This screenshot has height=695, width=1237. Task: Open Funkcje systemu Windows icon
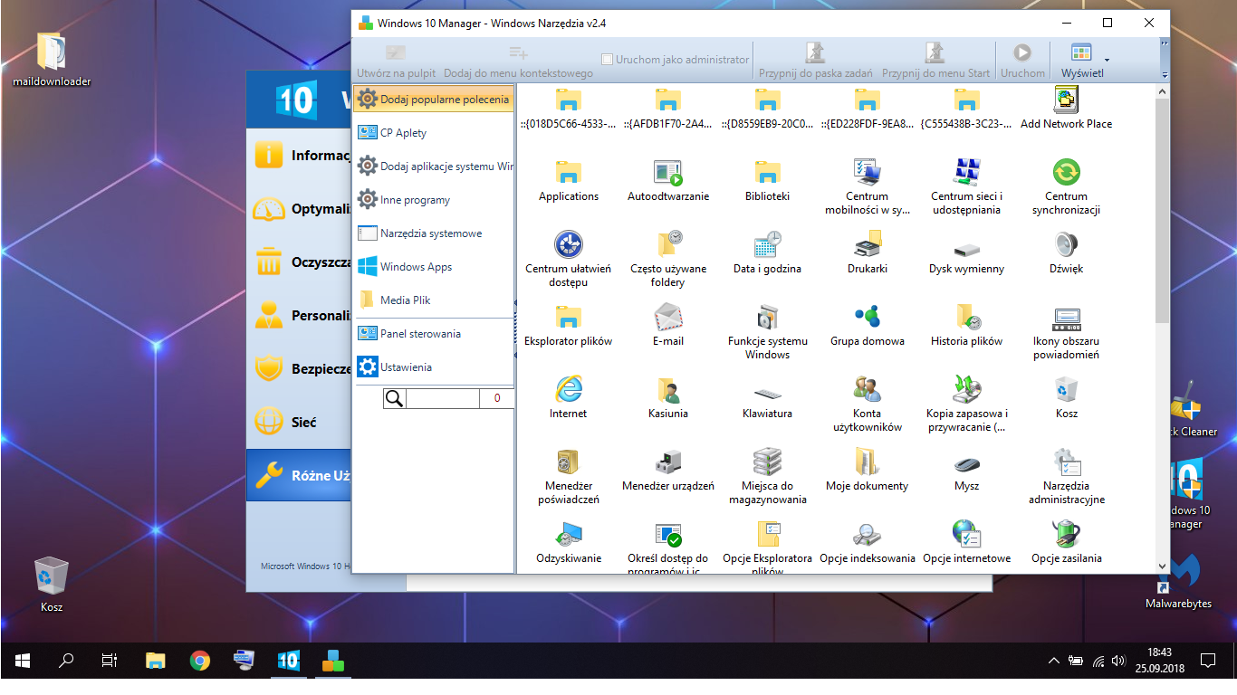(768, 317)
